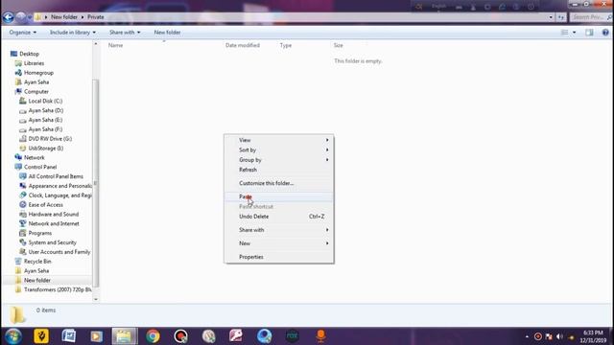This screenshot has width=614, height=345.
Task: Choose Refresh from context menu
Action: pos(279,170)
